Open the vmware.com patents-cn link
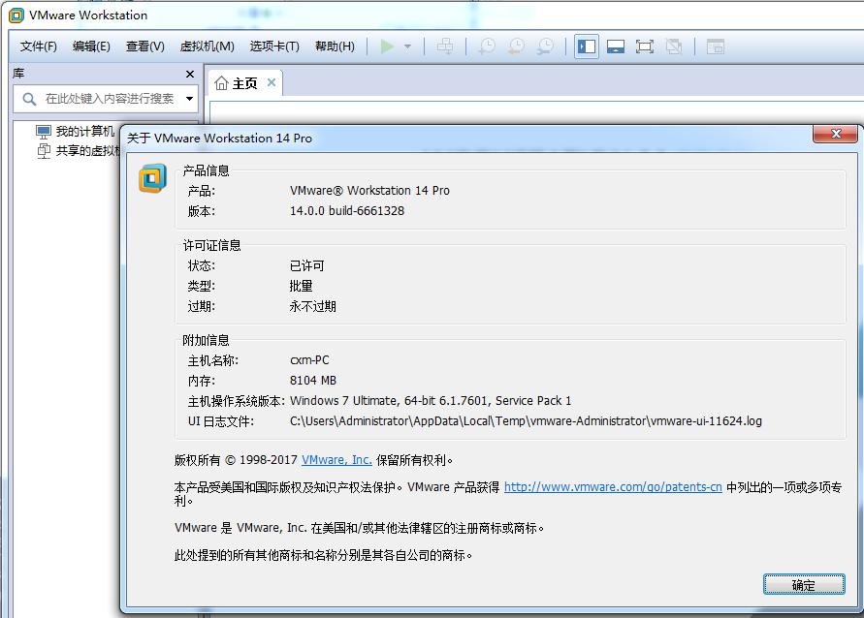This screenshot has width=864, height=618. coord(613,487)
